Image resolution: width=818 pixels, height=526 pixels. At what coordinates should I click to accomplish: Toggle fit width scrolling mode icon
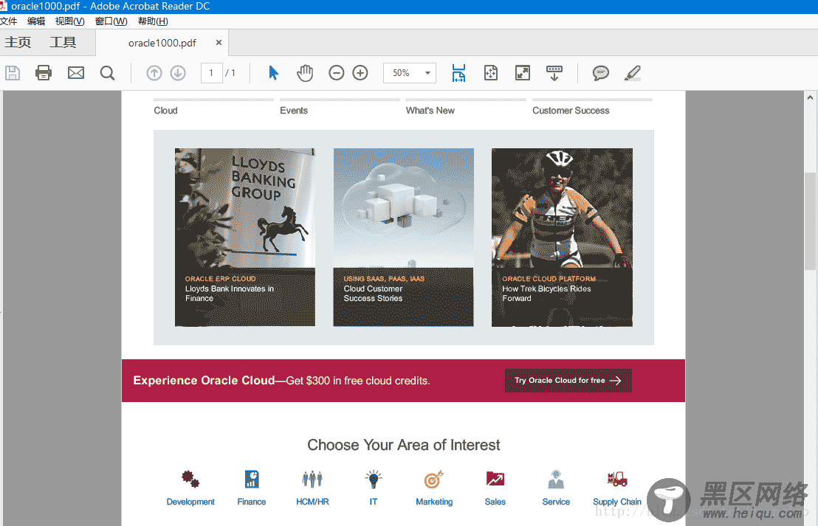pyautogui.click(x=458, y=73)
